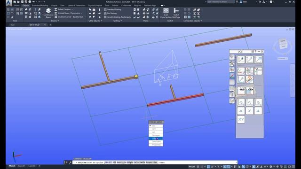
Task: Click Variable Grating, Rectangular icon
Action: tap(105, 17)
